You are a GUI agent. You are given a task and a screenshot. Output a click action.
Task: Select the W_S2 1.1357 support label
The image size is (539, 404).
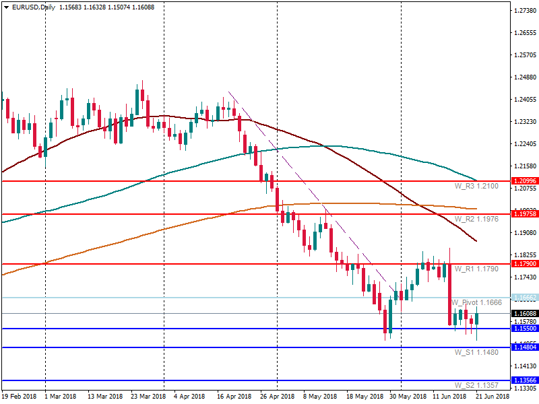476,385
